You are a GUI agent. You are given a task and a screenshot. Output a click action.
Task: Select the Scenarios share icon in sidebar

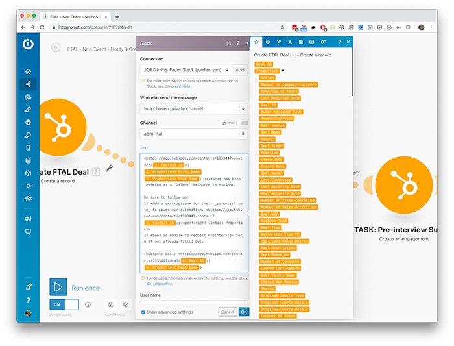coord(28,84)
